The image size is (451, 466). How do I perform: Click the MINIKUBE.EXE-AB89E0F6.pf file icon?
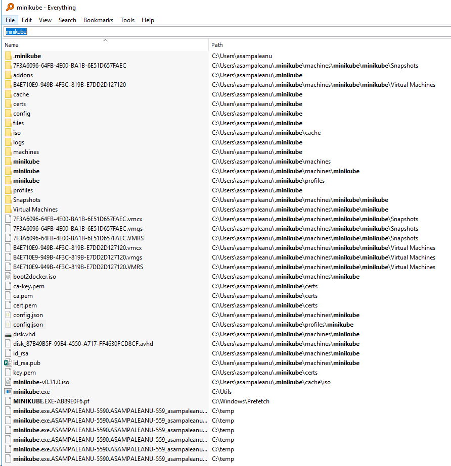point(8,401)
